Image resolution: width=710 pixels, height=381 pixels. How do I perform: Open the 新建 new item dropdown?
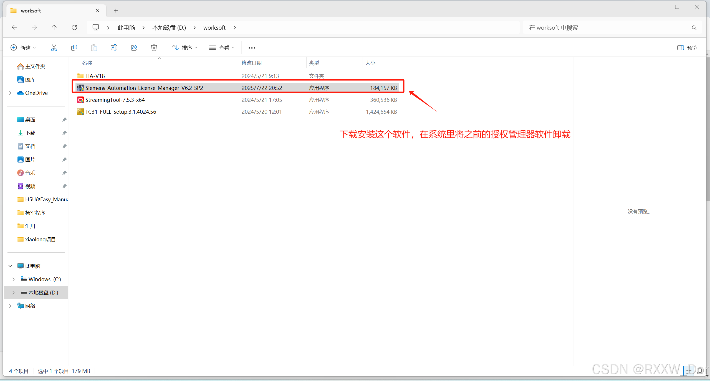[x=23, y=48]
